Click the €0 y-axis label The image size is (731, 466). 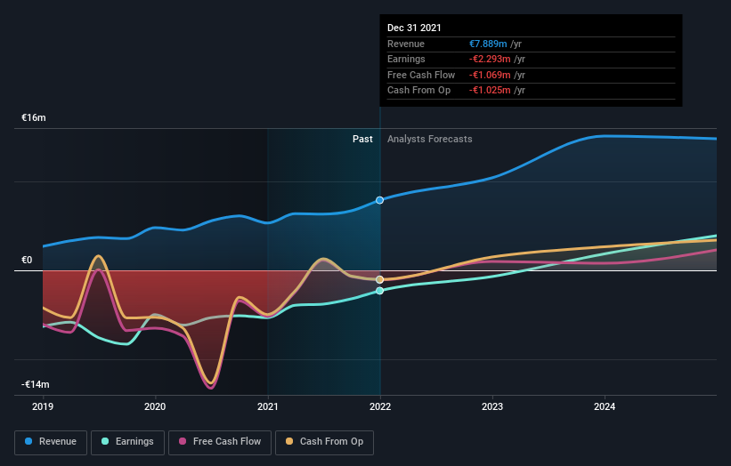(27, 261)
